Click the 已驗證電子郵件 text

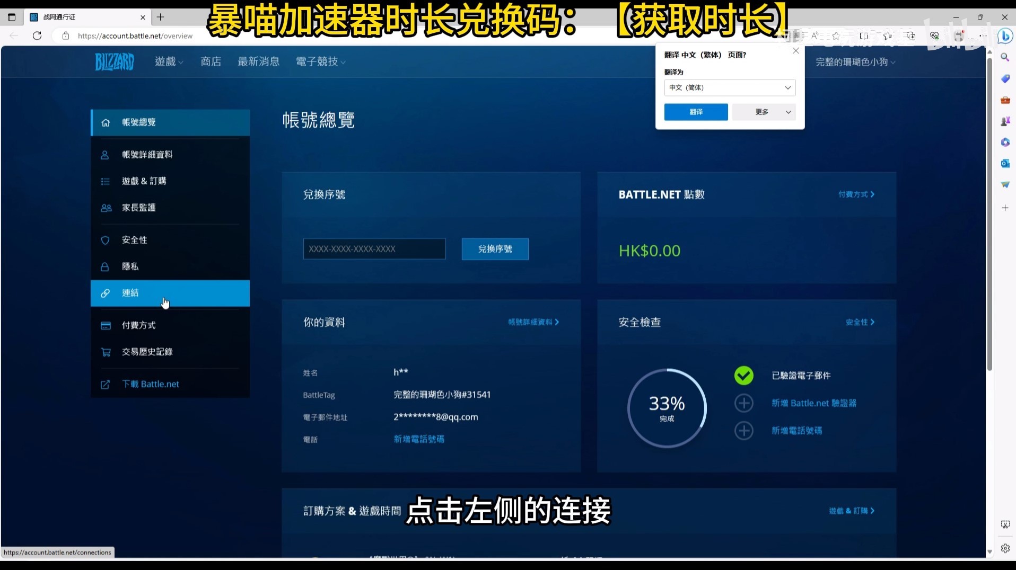click(801, 376)
